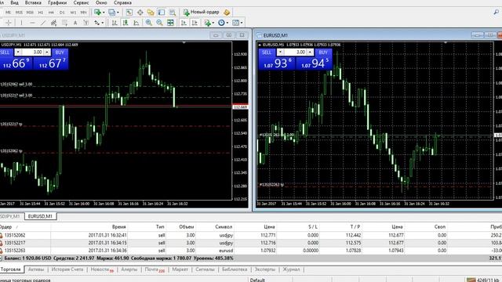Switch timeframe to W1
The height and width of the screenshot is (282, 502).
(x=73, y=13)
